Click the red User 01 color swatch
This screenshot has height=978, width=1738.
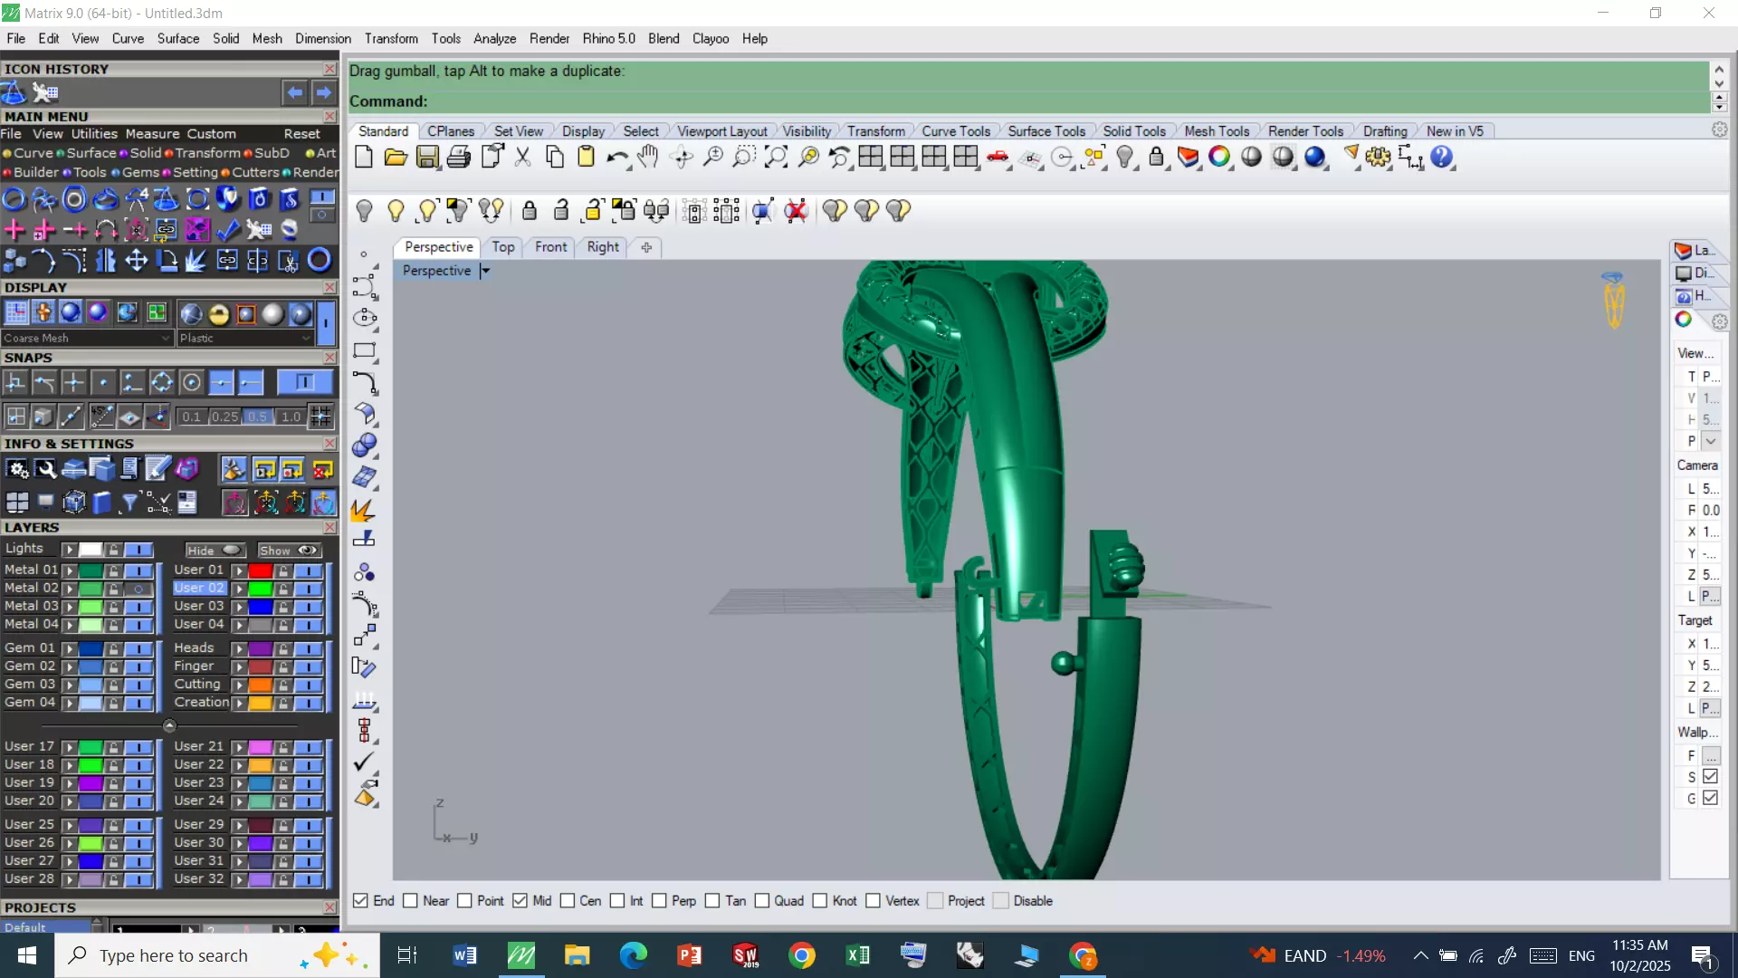(x=261, y=570)
